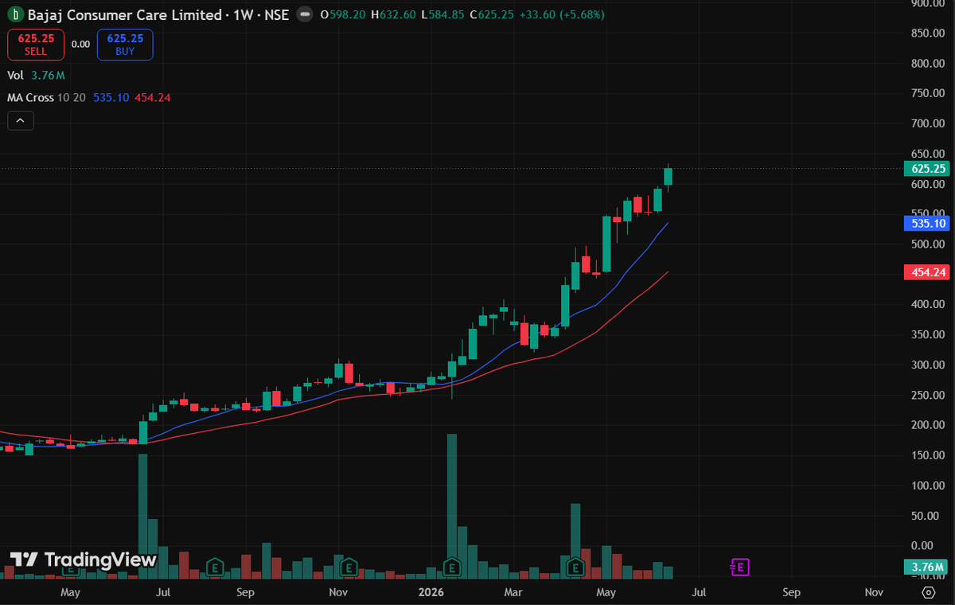Open chart settings via bottom-right gear icon
This screenshot has width=955, height=605.
929,592
